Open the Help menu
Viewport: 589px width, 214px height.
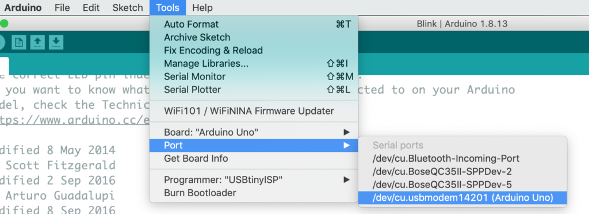pos(202,7)
